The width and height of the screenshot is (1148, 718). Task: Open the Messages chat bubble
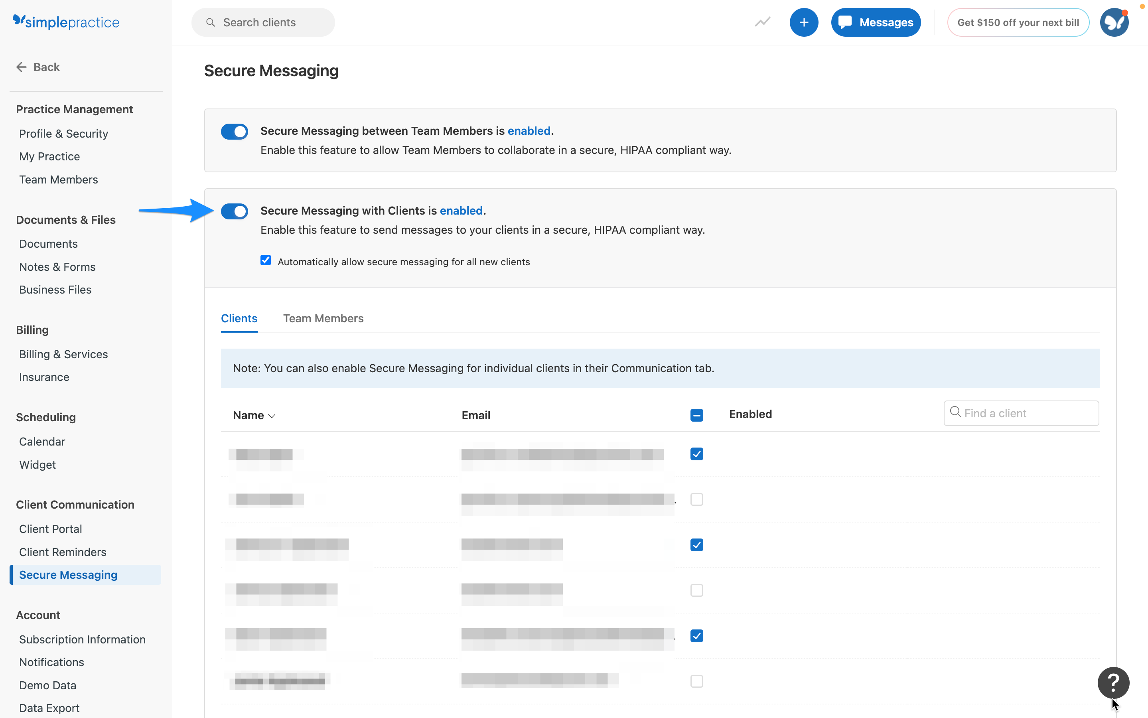[875, 22]
